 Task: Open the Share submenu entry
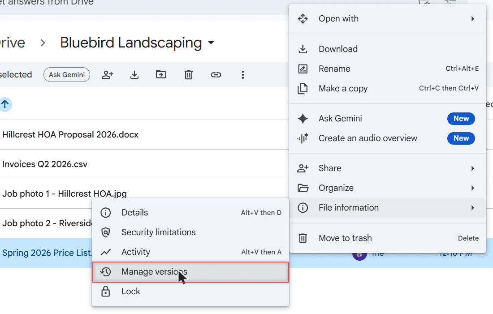click(388, 168)
